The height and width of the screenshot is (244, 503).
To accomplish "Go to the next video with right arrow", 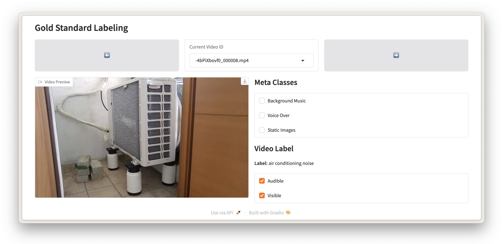I will coord(396,55).
